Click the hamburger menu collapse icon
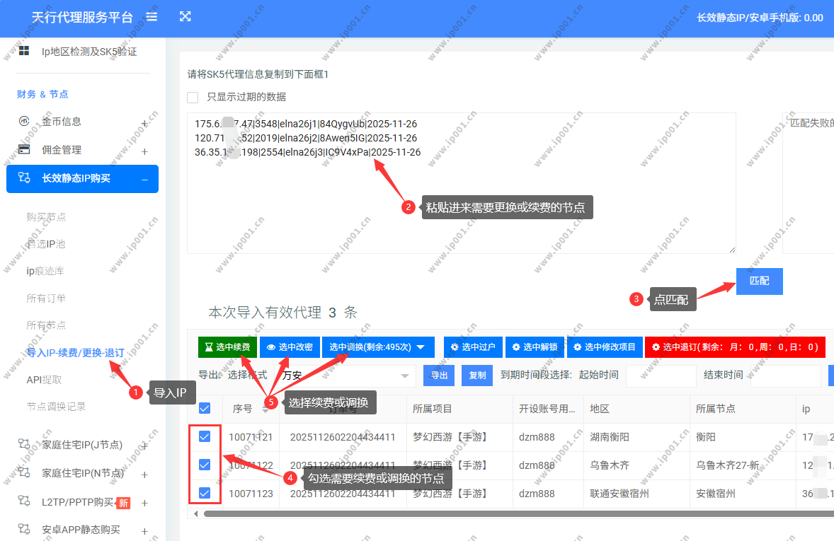Screen dimensions: 834x541 coord(152,16)
